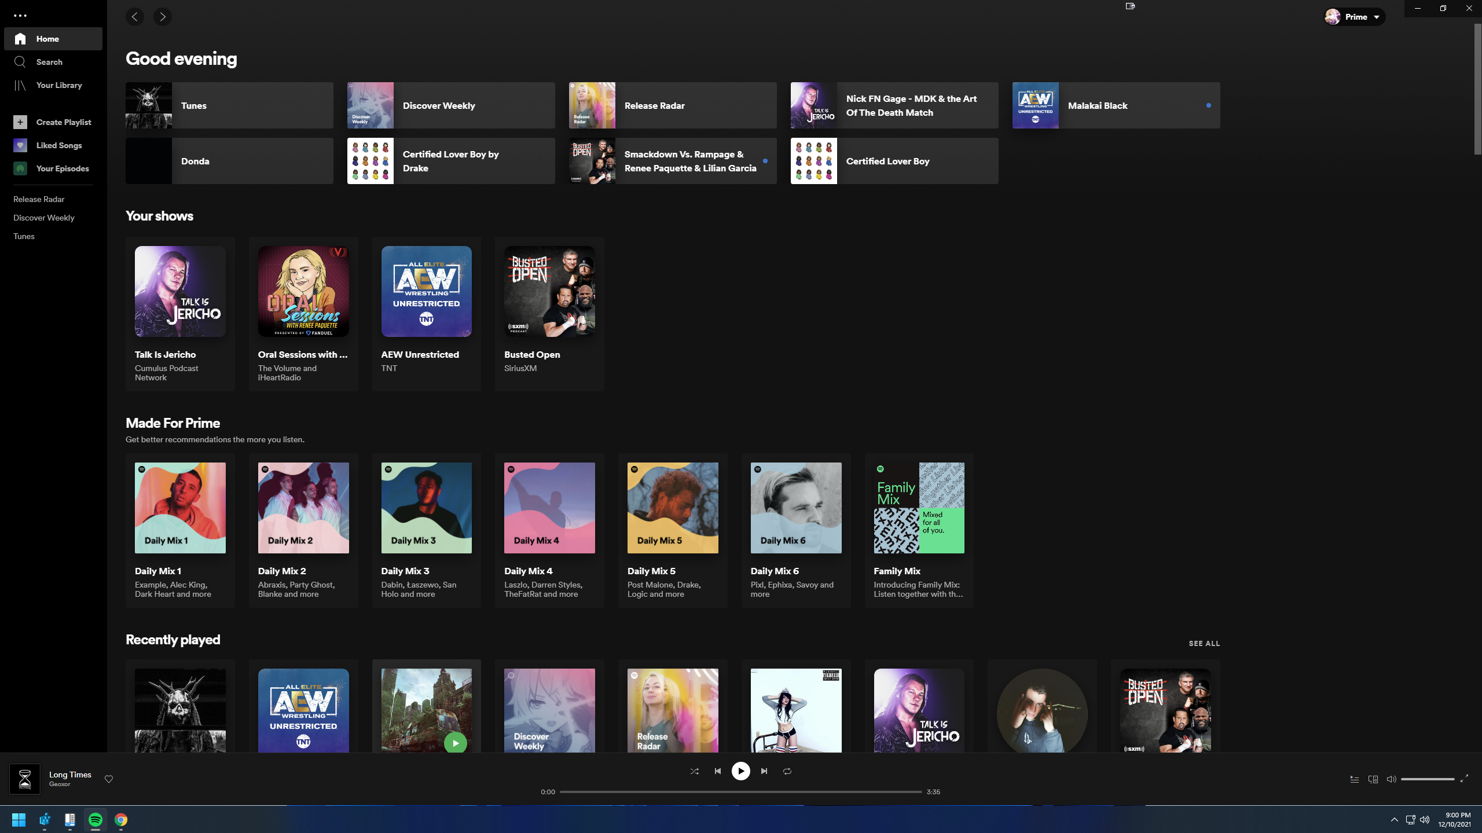
Task: Open the three-dot app menu
Action: (x=20, y=16)
